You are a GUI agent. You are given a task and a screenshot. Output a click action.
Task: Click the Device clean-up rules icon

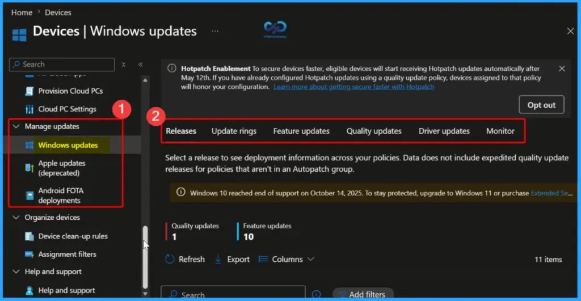coord(30,236)
